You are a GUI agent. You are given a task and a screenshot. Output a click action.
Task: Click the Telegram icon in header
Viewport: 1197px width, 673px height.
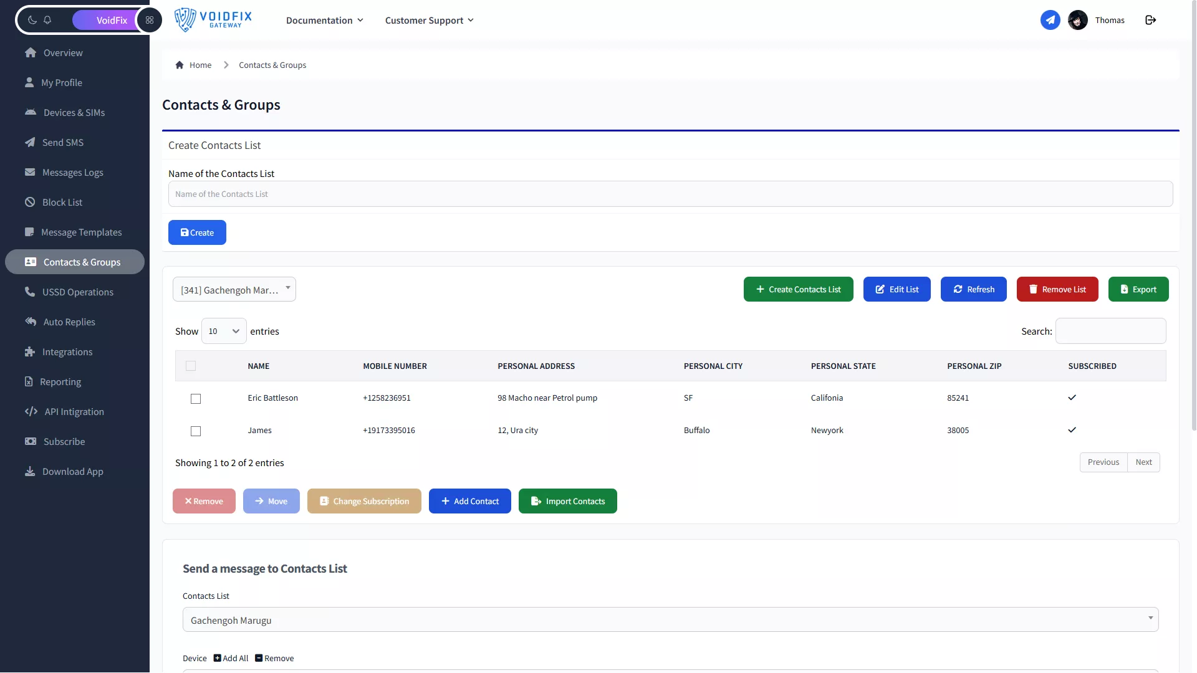(1050, 20)
